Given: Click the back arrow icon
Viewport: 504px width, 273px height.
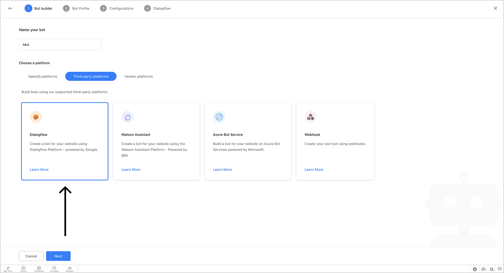Looking at the screenshot, I should [x=11, y=8].
